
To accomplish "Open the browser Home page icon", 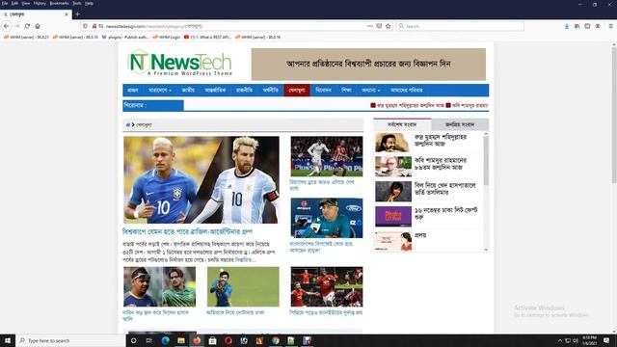I will pos(38,26).
